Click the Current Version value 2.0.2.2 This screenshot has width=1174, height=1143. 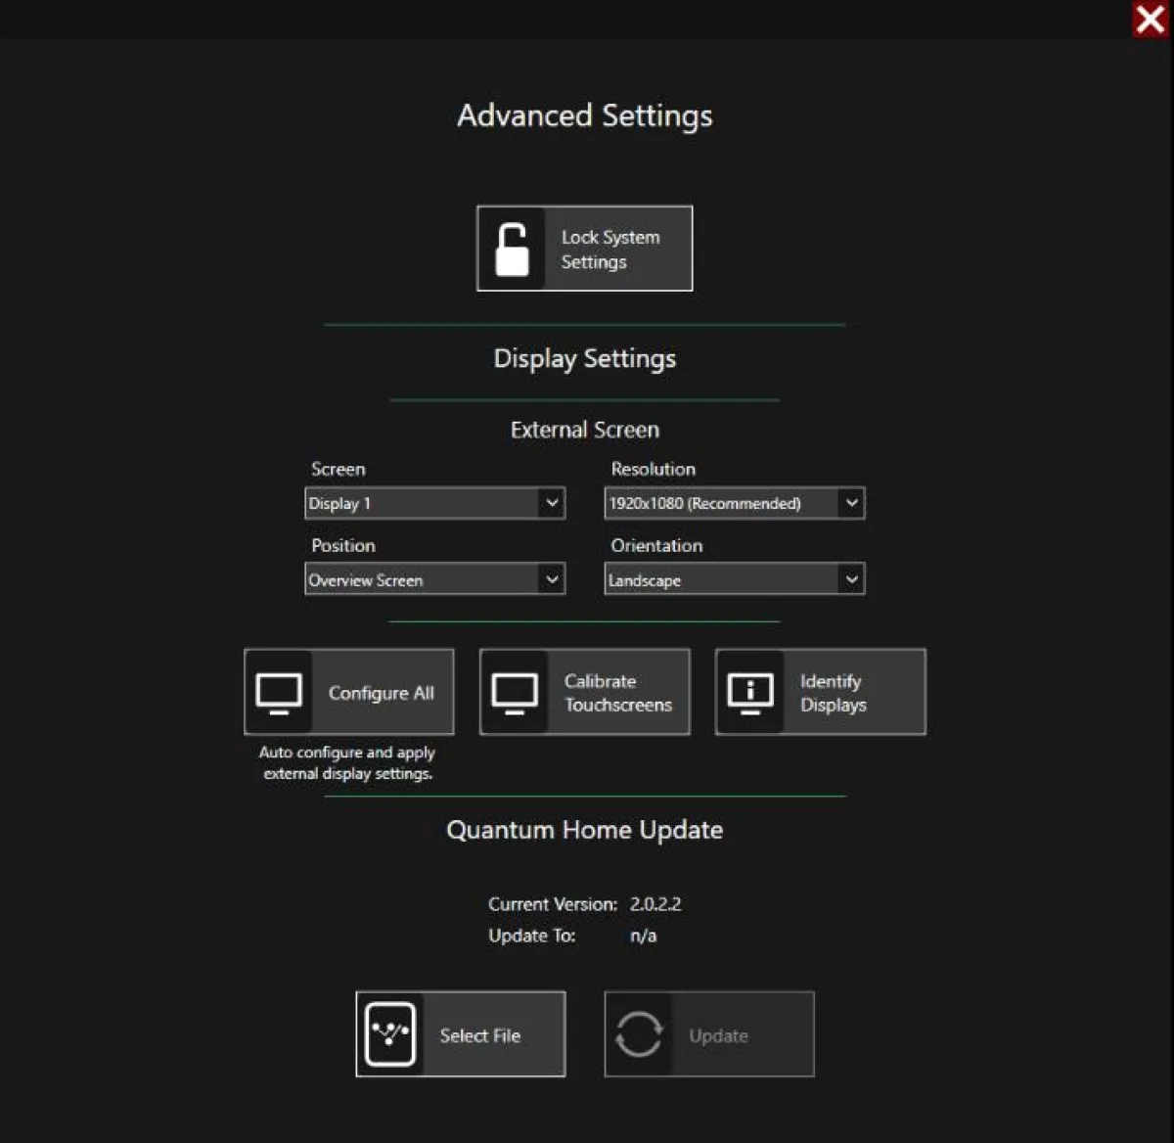tap(655, 904)
